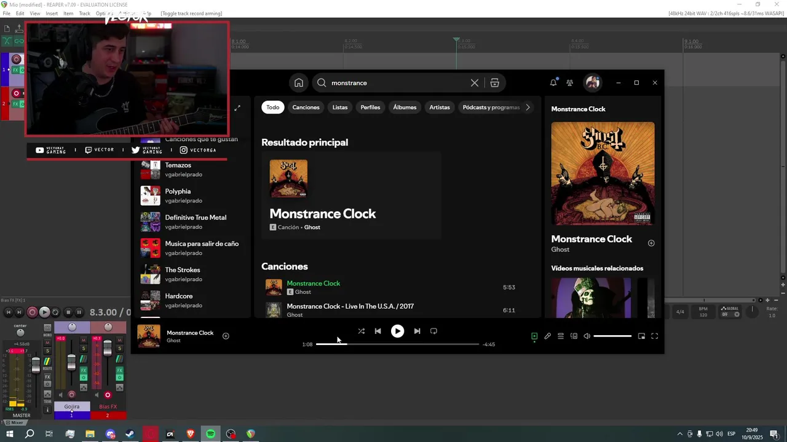Select the 'Artistas' filter chip

[440, 107]
